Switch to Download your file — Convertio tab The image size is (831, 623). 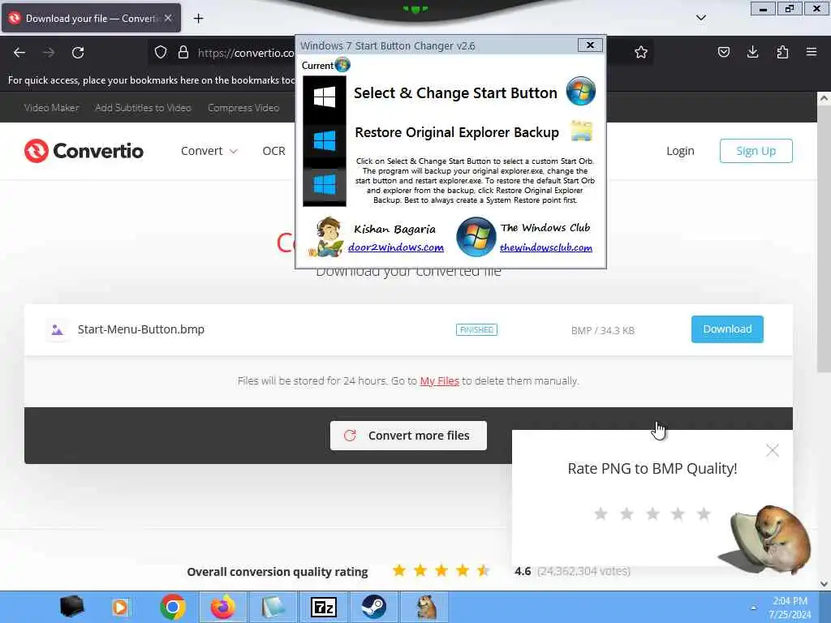(91, 18)
